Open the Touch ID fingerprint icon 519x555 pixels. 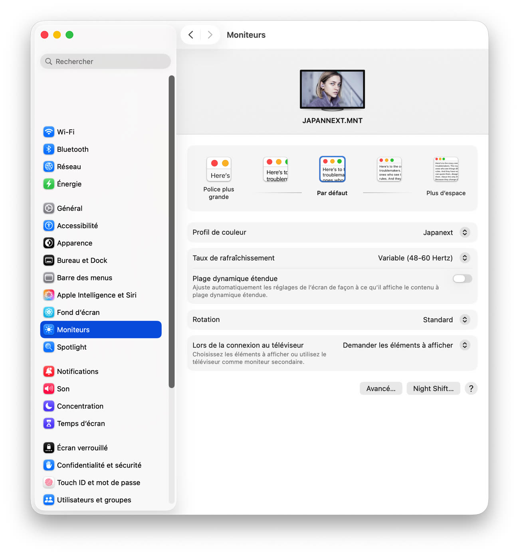49,482
